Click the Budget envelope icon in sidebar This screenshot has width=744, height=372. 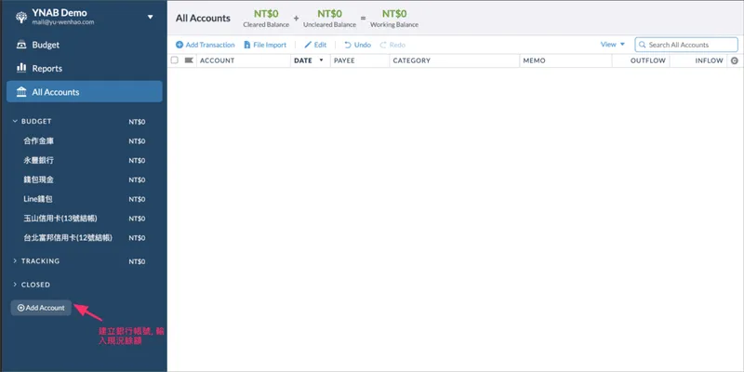(x=21, y=45)
